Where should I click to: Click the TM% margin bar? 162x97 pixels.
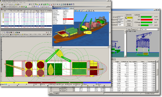(147, 25)
